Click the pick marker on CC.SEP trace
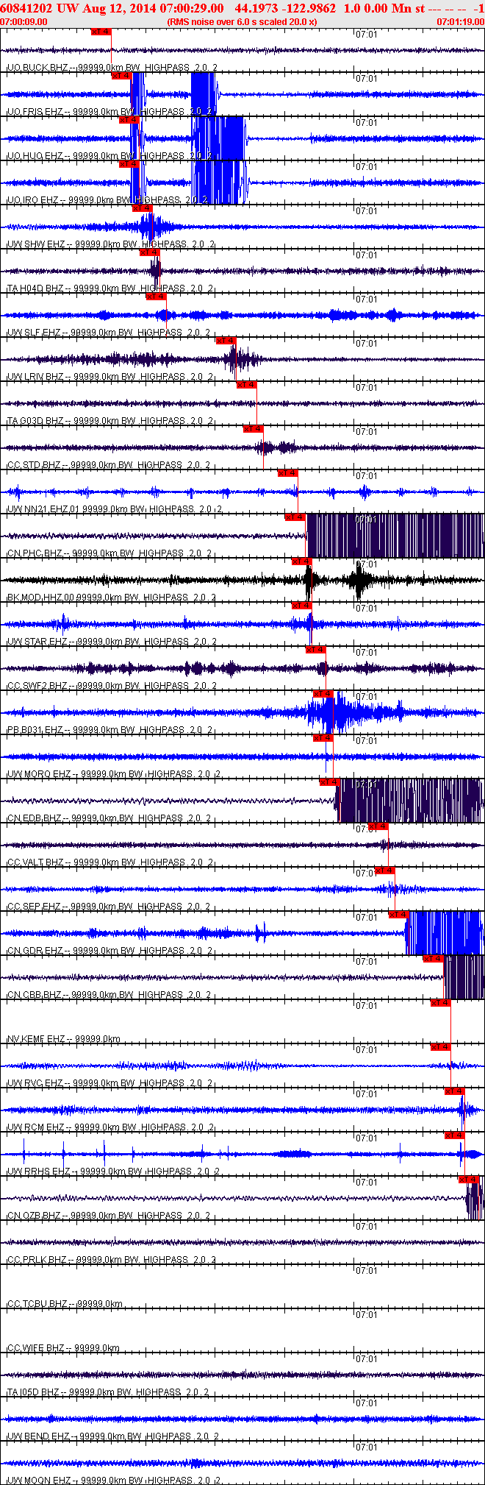This screenshot has height=1485, width=485. [384, 871]
